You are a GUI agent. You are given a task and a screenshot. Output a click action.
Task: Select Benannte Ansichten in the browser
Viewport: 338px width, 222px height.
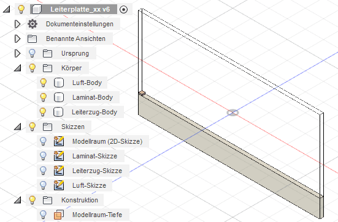(x=75, y=39)
